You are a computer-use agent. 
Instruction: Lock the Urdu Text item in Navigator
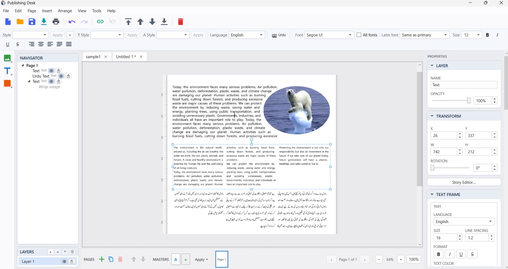69,76
